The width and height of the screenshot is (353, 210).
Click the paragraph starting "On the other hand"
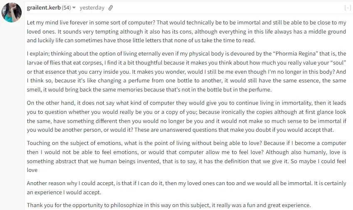pos(186,116)
